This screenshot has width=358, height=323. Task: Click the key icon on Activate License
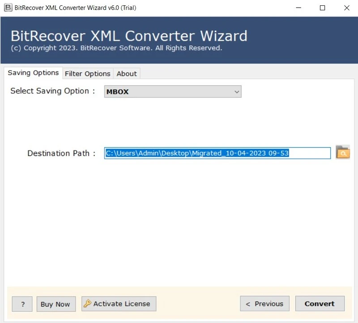coord(87,304)
